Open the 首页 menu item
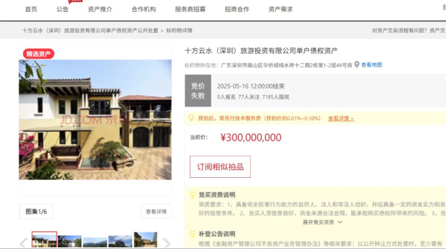This screenshot has width=446, height=249. 31,9
